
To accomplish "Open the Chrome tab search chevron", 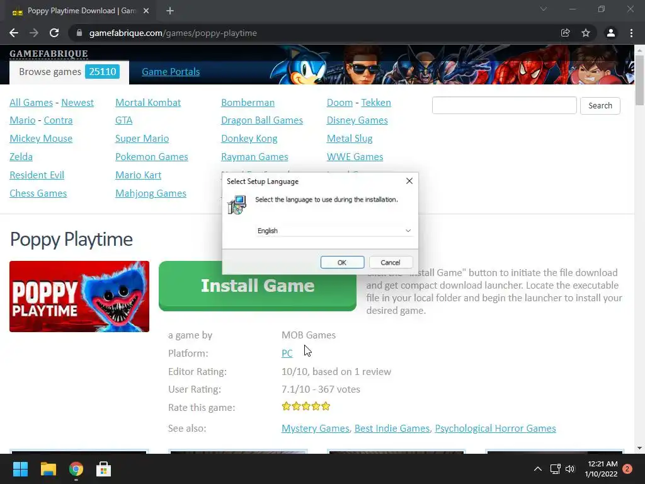I will 544,9.
